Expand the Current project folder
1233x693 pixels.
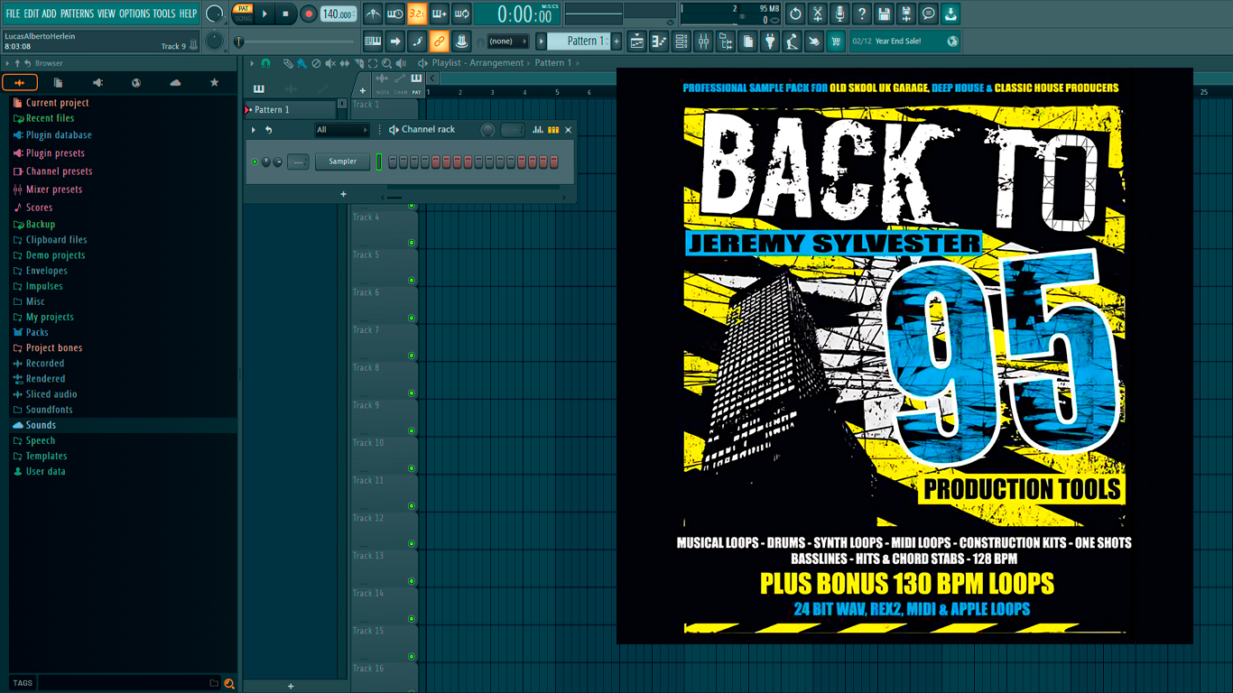(57, 103)
